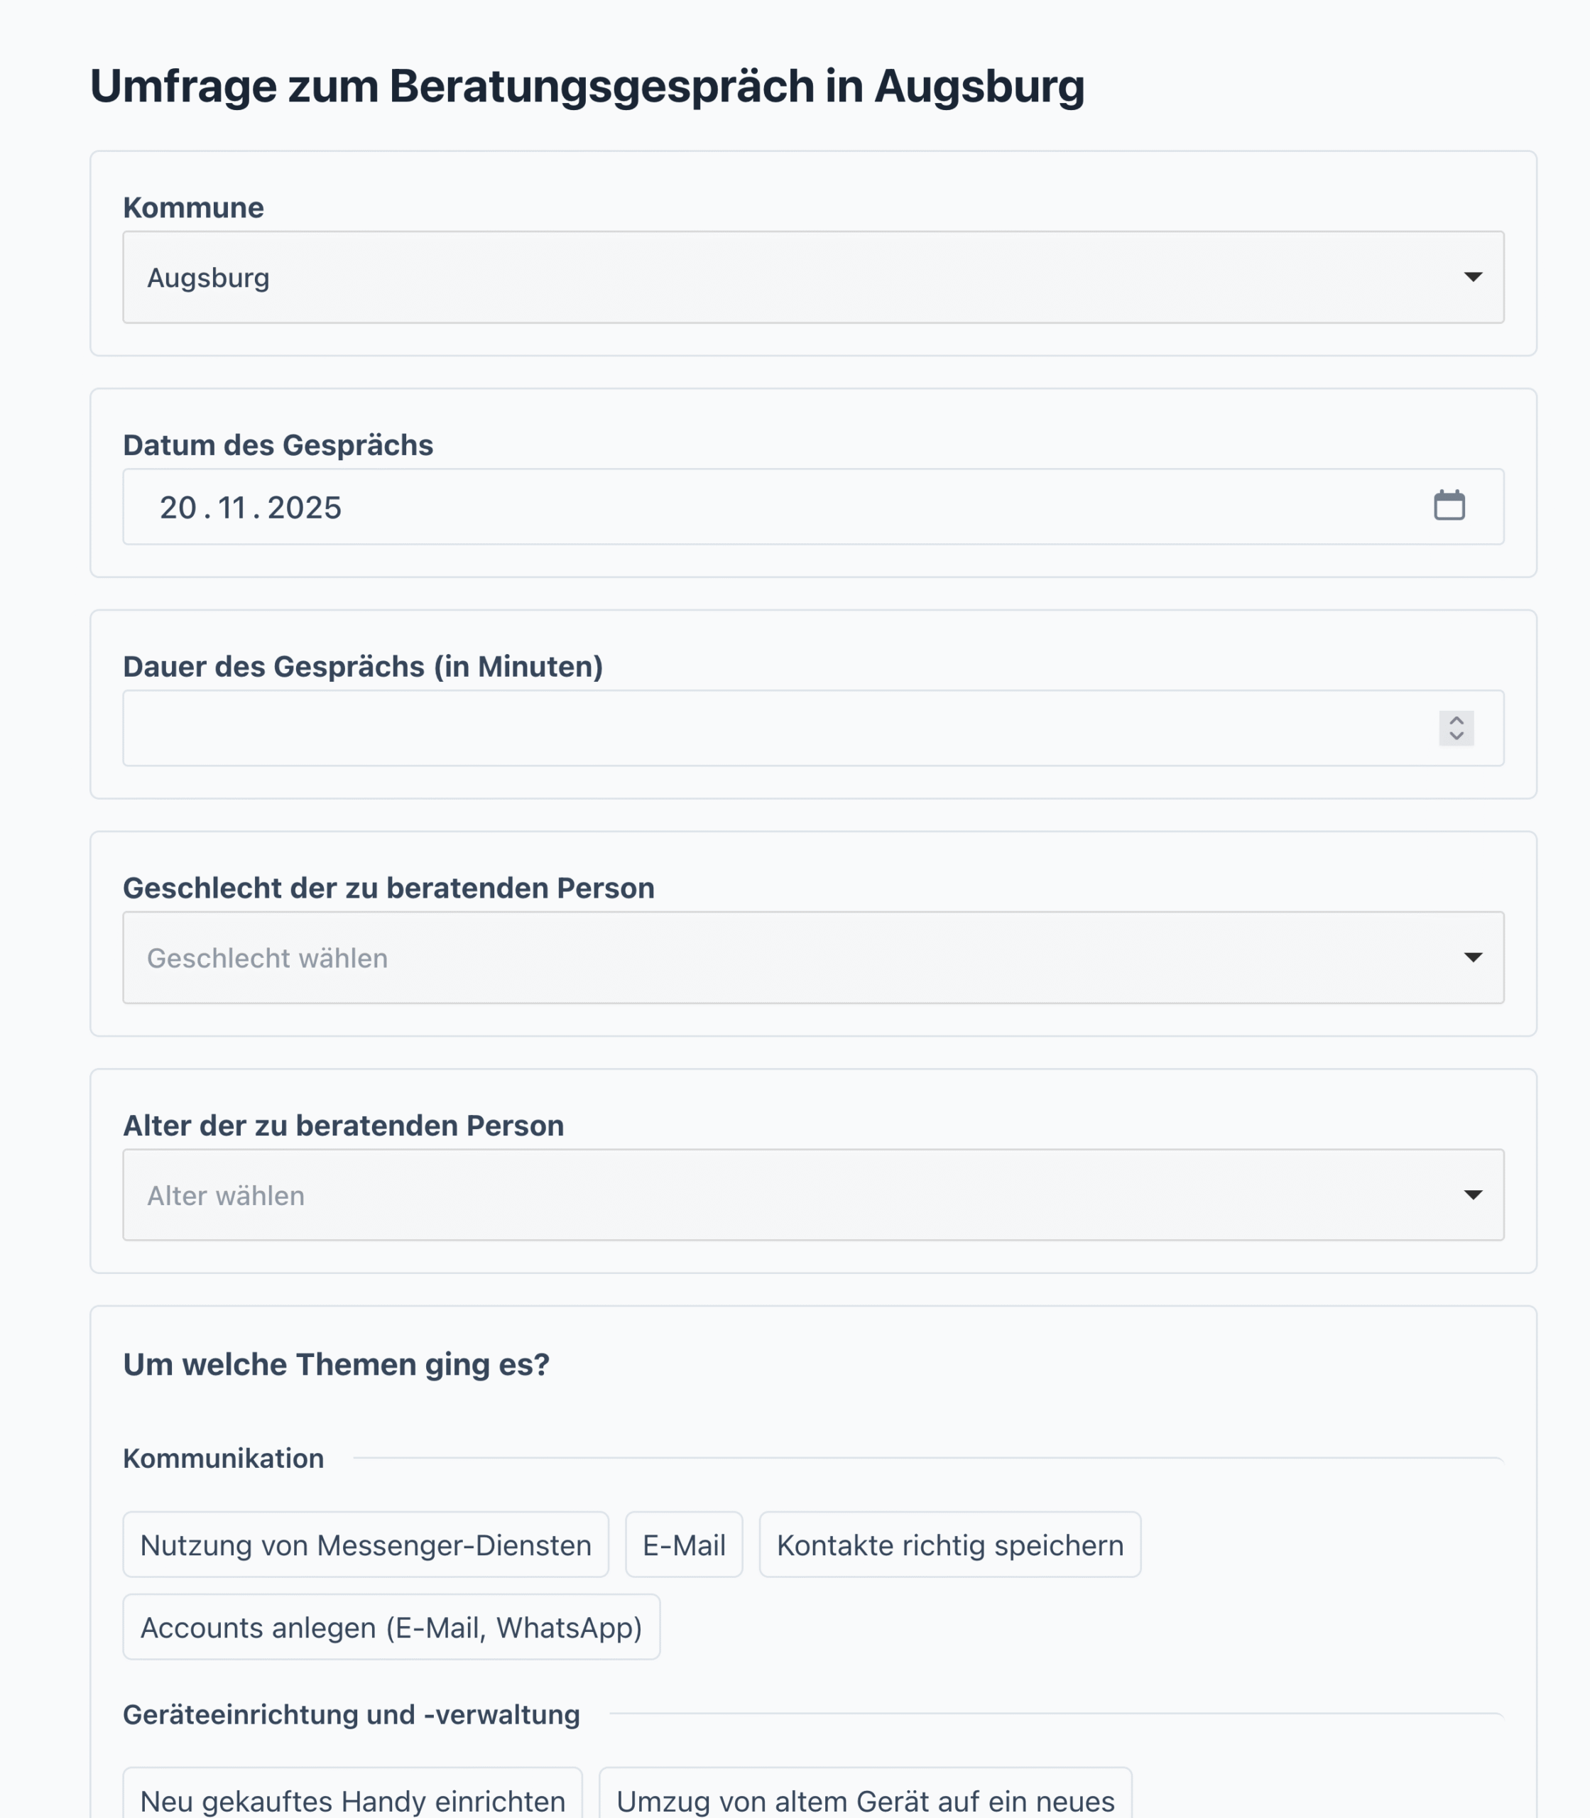Decrease duration with the down stepper arrow
Screen dimensions: 1590x1818
tap(1456, 736)
